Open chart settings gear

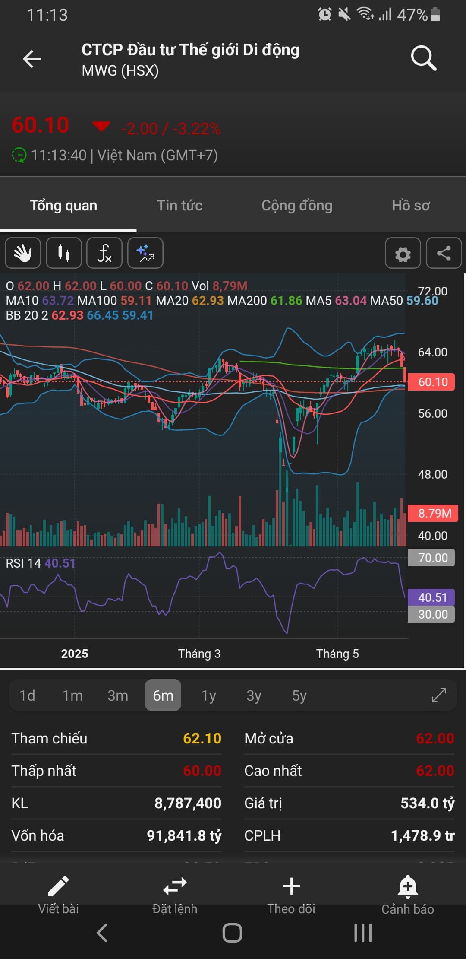point(403,253)
